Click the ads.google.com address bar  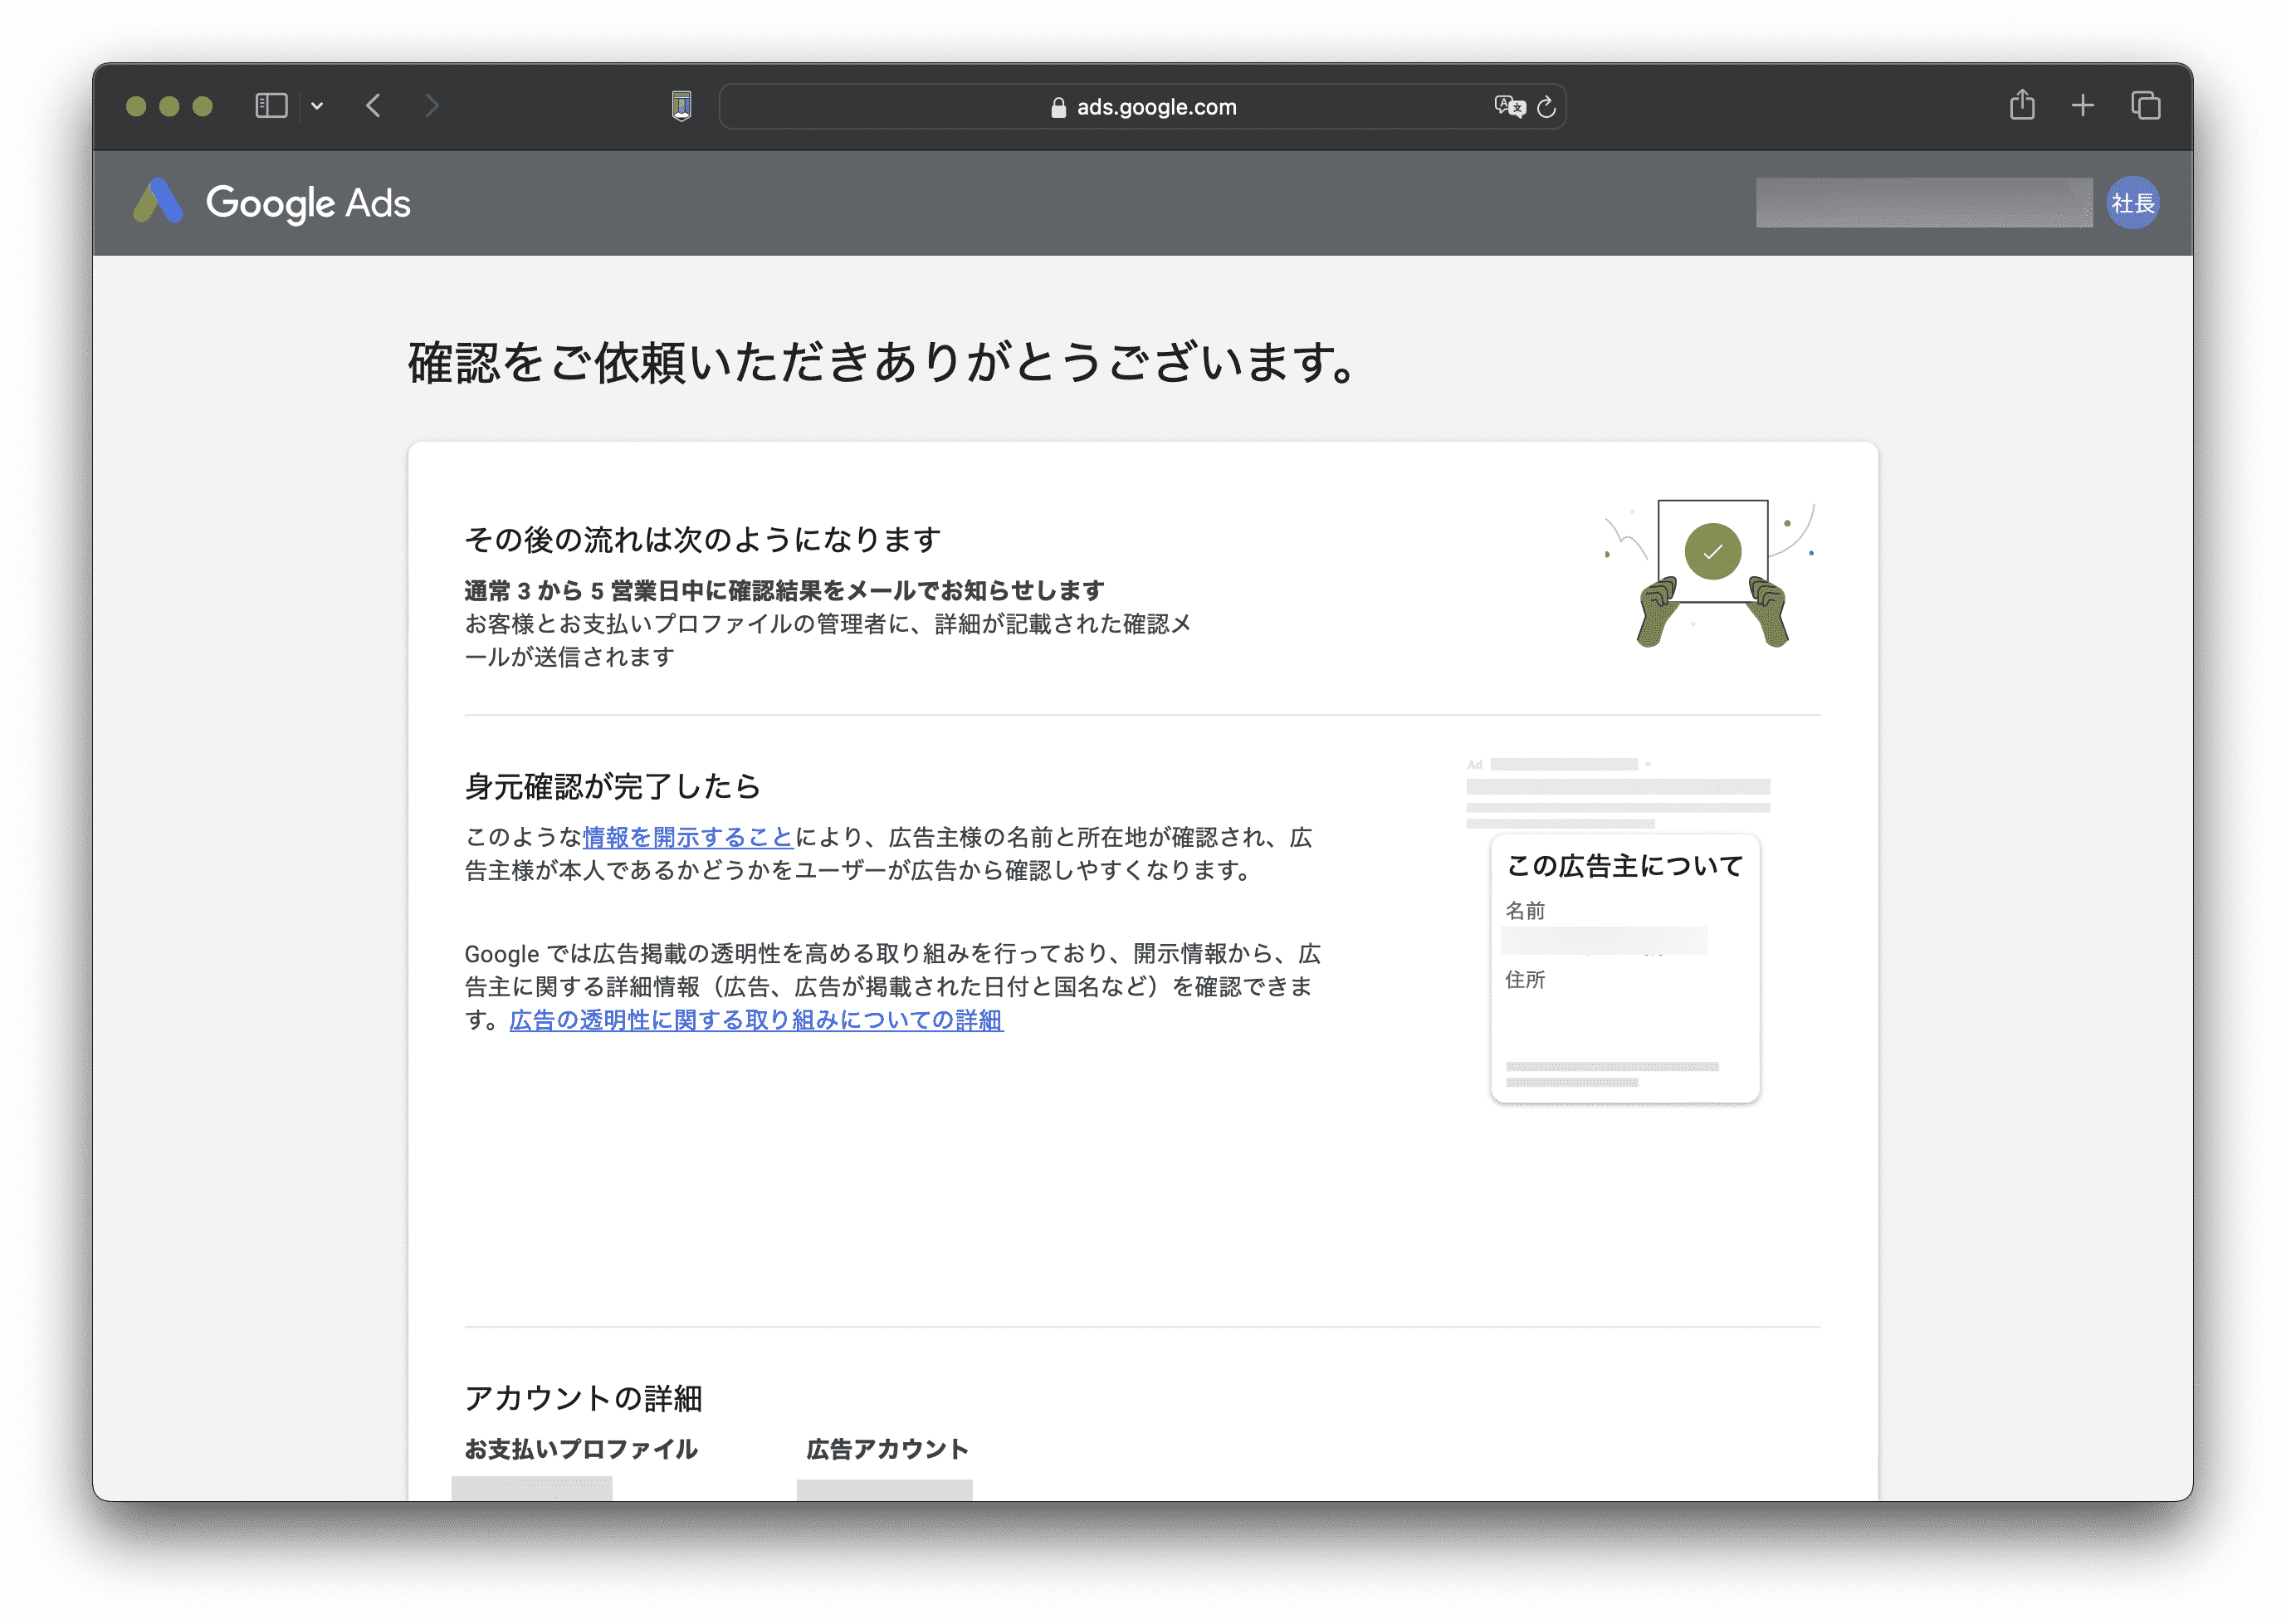click(x=1155, y=107)
